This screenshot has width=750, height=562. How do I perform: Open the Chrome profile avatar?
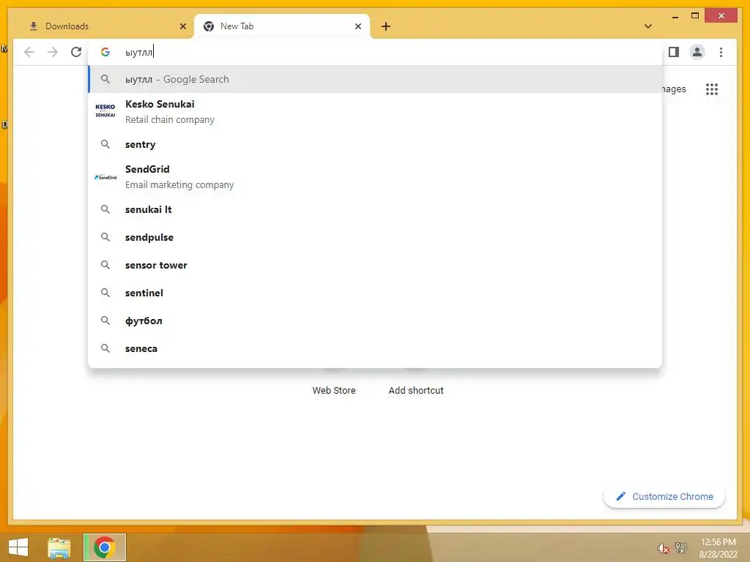tap(697, 52)
